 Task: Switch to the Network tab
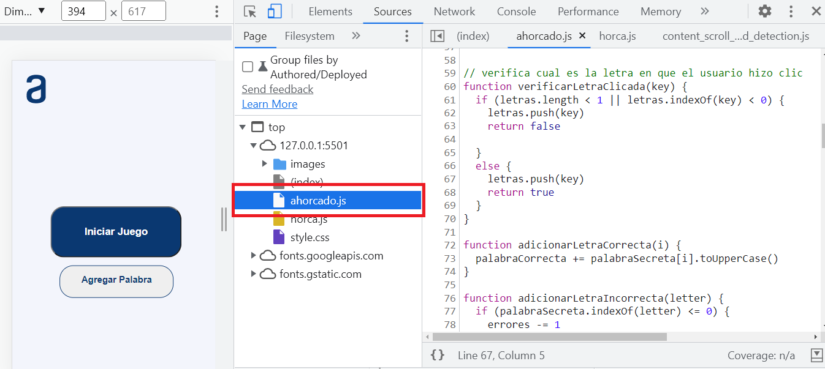pos(454,12)
